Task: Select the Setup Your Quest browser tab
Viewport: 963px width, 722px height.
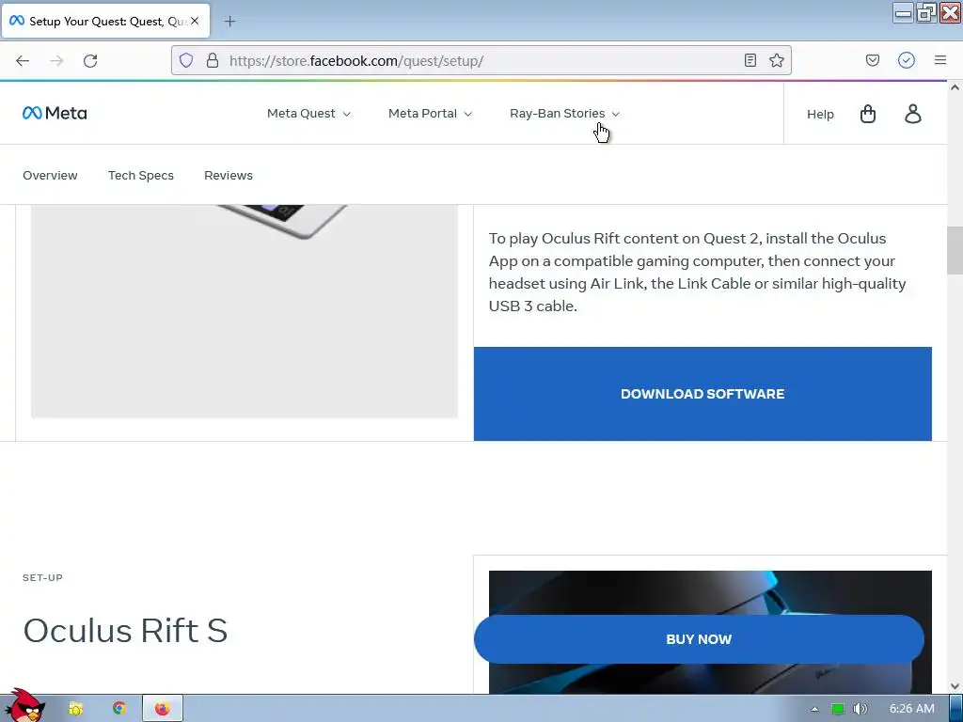Action: [105, 22]
